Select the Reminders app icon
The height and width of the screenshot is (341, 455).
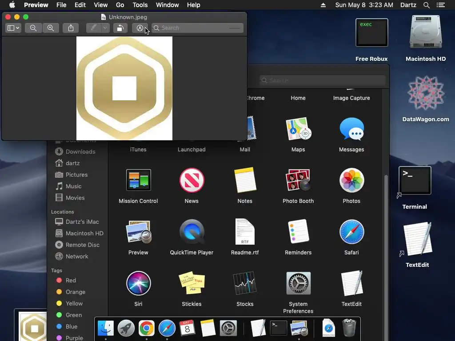point(298,232)
